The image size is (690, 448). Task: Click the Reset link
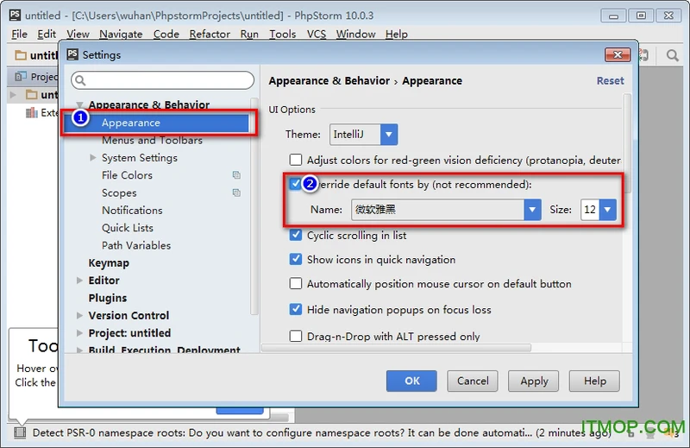[x=610, y=80]
